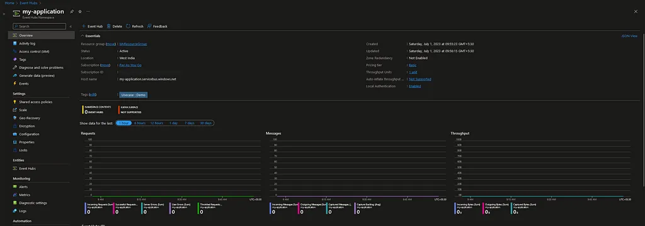Click the Generate data (preview) icon
Image resolution: width=645 pixels, height=226 pixels.
pos(15,75)
